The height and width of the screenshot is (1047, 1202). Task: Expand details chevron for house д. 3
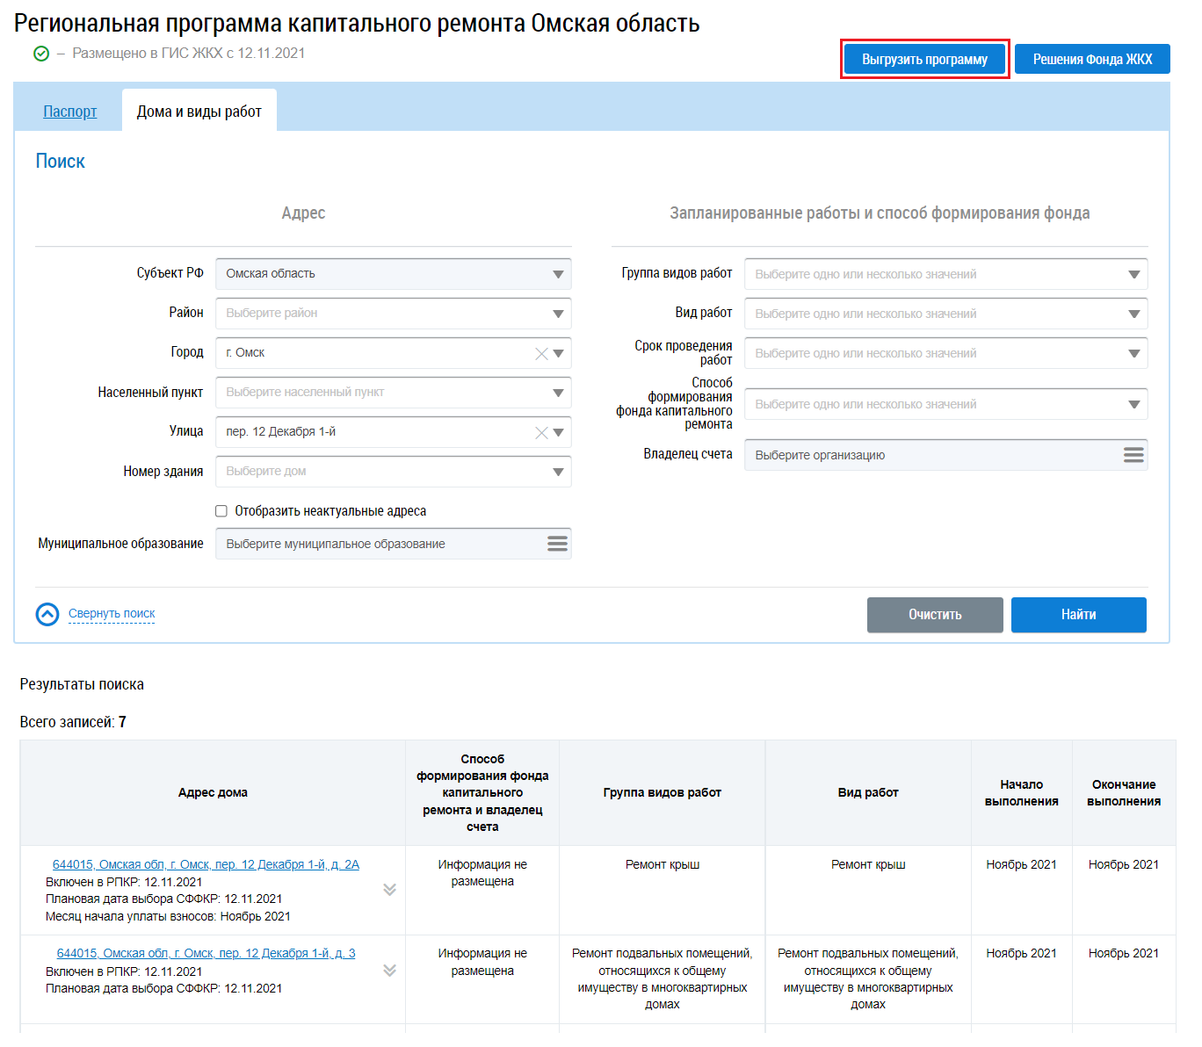390,971
